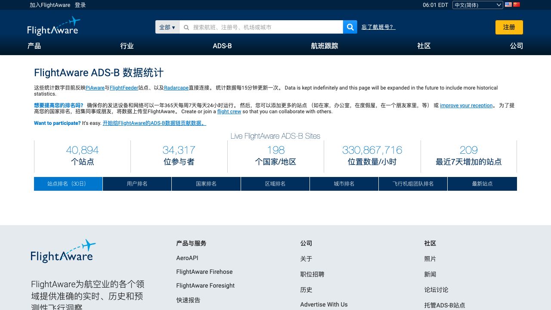The width and height of the screenshot is (551, 310).
Task: Click the yellow 注册 button
Action: pyautogui.click(x=509, y=27)
